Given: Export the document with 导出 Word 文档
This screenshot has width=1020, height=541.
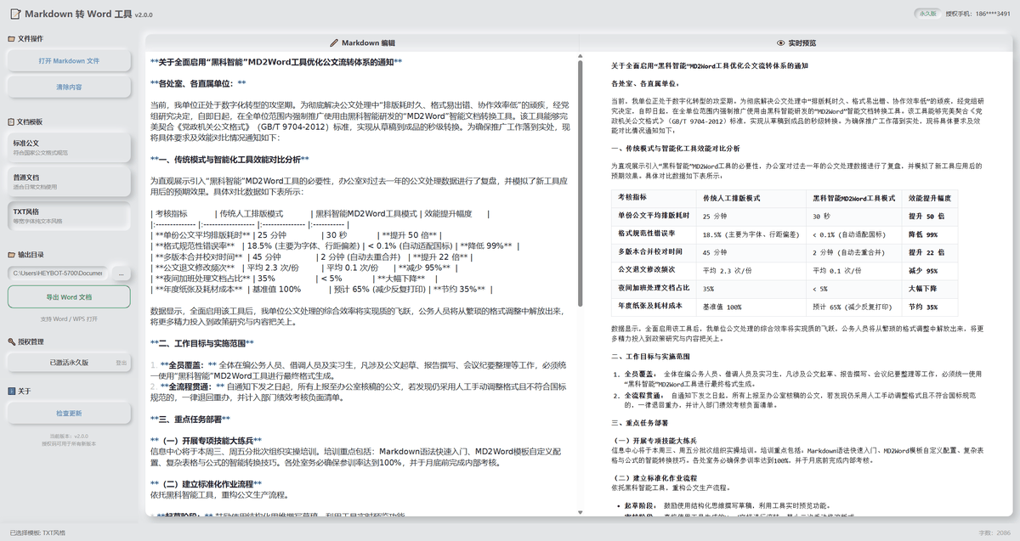Looking at the screenshot, I should (69, 297).
